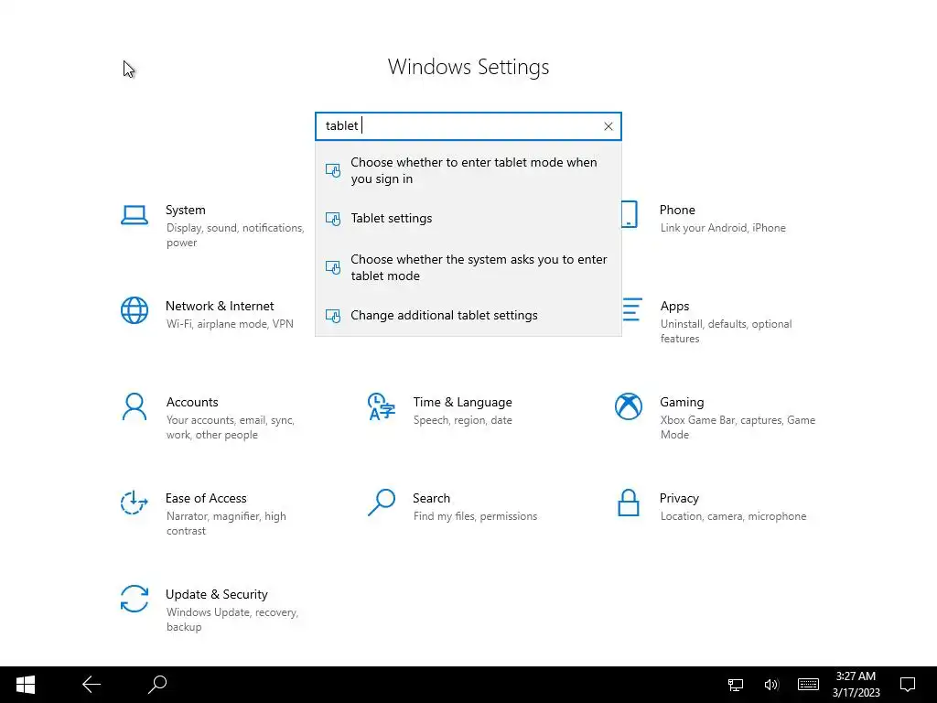
Task: Click 'Speech, region, date' description
Action: click(x=462, y=420)
